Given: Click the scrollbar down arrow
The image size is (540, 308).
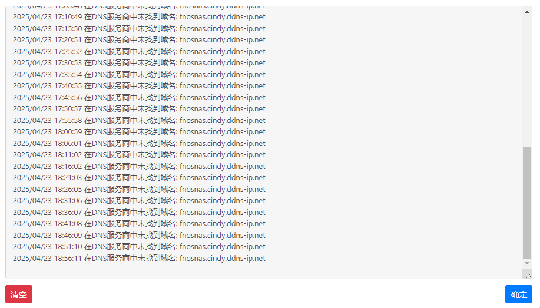Looking at the screenshot, I should click(x=526, y=263).
